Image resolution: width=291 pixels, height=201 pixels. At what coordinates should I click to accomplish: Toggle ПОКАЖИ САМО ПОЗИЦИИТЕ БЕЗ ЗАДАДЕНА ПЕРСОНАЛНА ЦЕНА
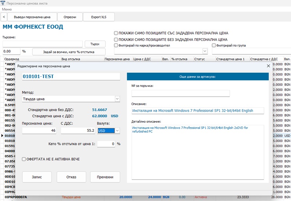116,39
